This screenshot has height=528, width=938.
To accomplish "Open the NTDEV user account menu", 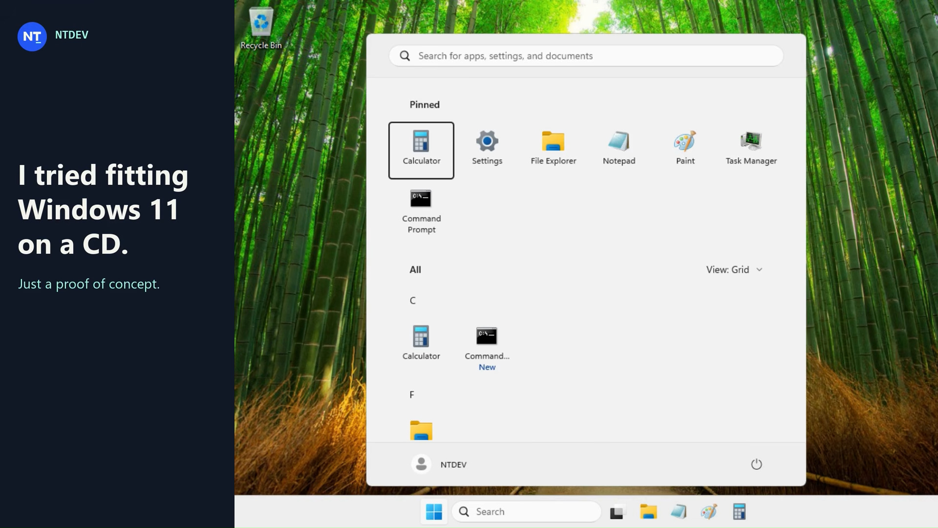I will point(439,464).
